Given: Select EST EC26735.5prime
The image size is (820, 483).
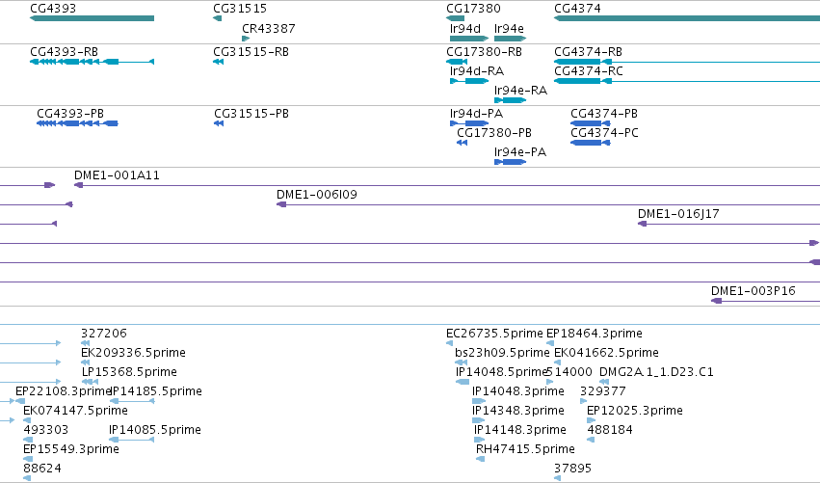Looking at the screenshot, I should coord(494,334).
